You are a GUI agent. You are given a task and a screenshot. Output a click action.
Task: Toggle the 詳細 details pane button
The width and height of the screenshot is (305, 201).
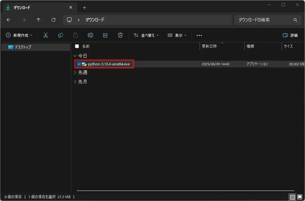point(290,35)
